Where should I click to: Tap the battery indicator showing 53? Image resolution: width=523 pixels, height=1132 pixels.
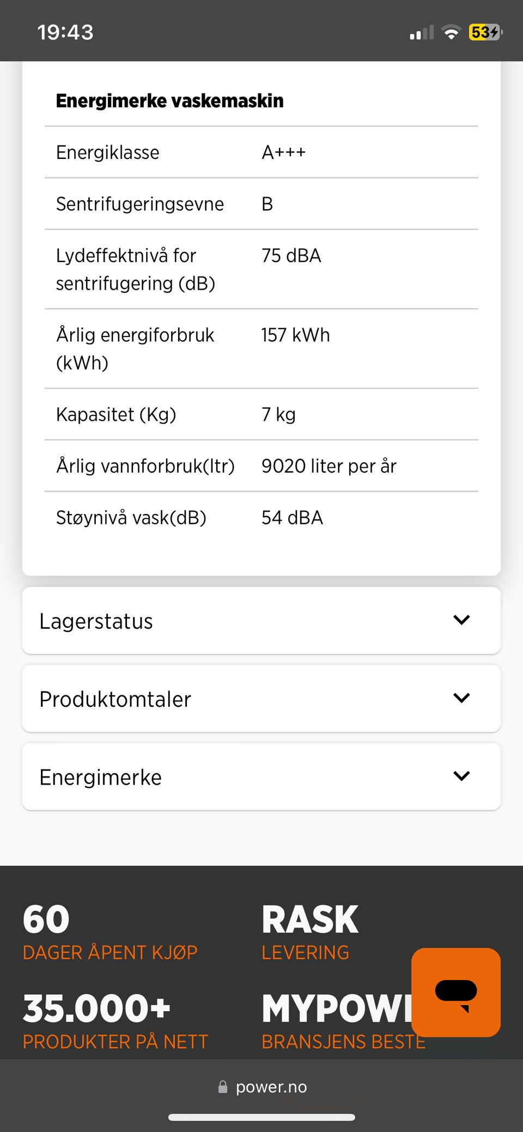pos(484,33)
